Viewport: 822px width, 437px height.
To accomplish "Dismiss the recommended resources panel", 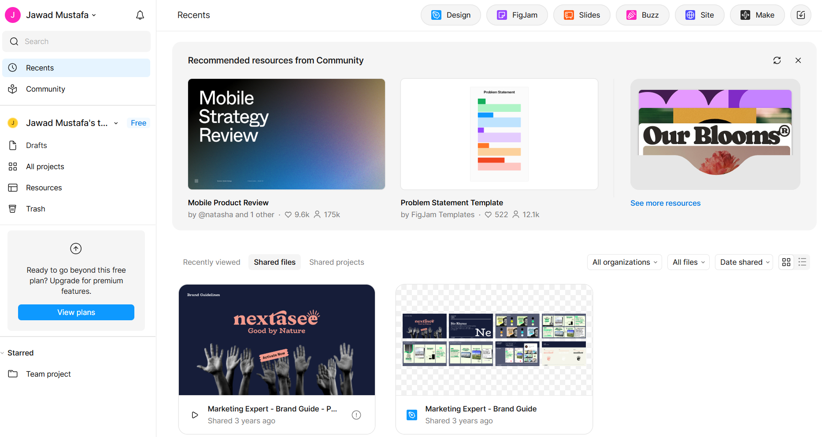I will tap(798, 60).
